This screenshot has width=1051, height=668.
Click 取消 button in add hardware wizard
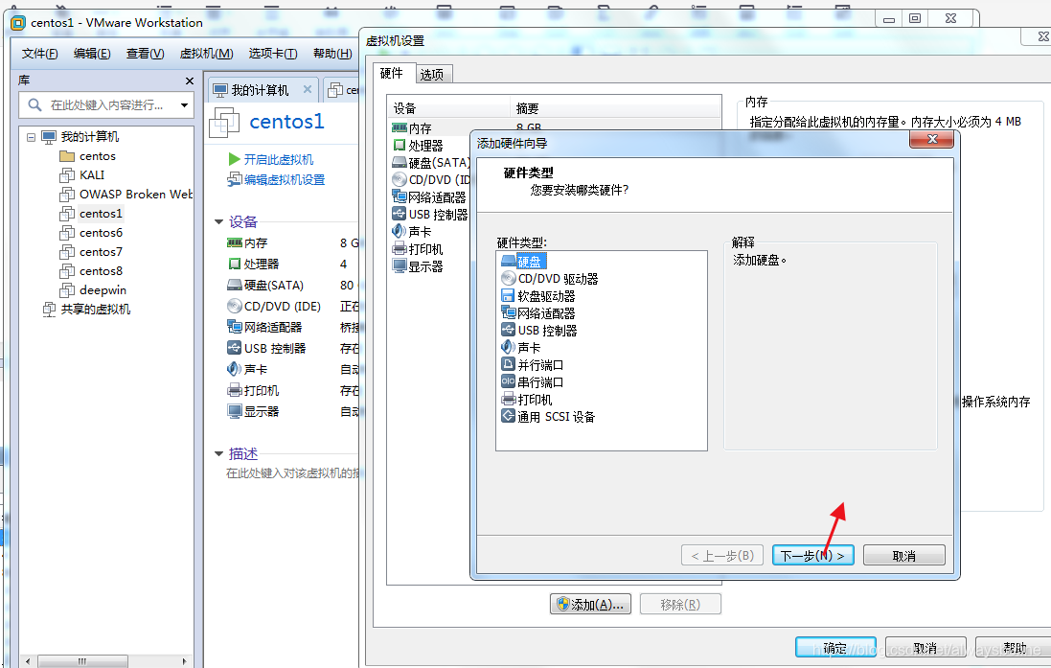pyautogui.click(x=904, y=555)
